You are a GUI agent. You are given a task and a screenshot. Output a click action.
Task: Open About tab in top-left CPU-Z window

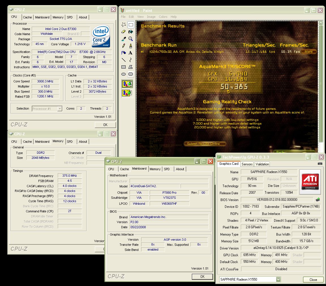[83, 17]
